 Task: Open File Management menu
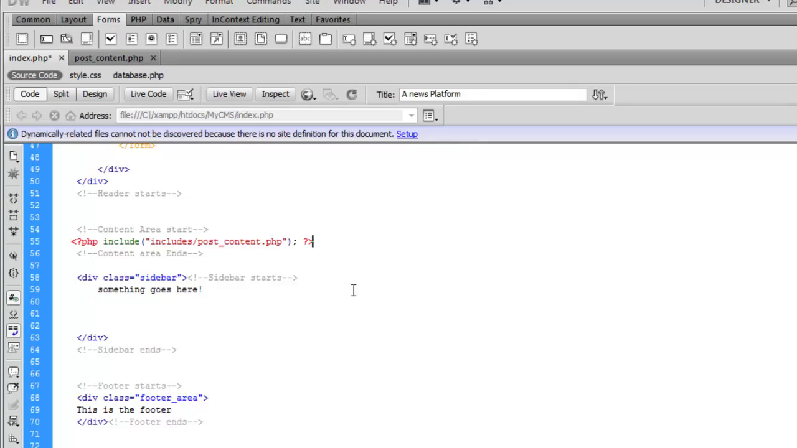coord(600,95)
